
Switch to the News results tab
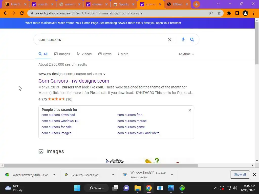(x=105, y=54)
